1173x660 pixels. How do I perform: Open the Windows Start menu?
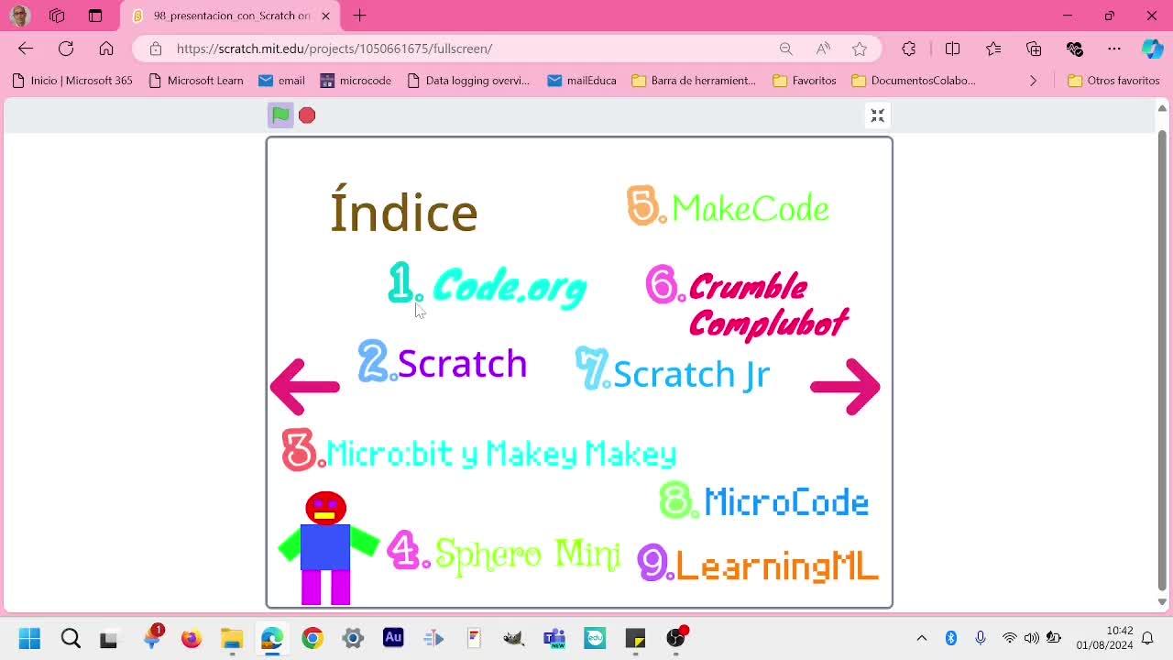(29, 638)
